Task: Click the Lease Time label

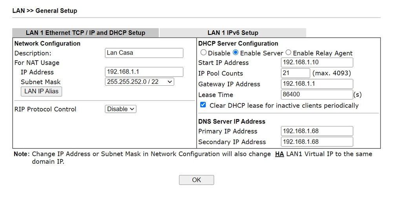Action: [216, 95]
